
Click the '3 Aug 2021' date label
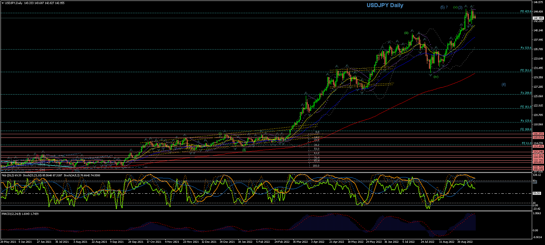(x=80, y=242)
